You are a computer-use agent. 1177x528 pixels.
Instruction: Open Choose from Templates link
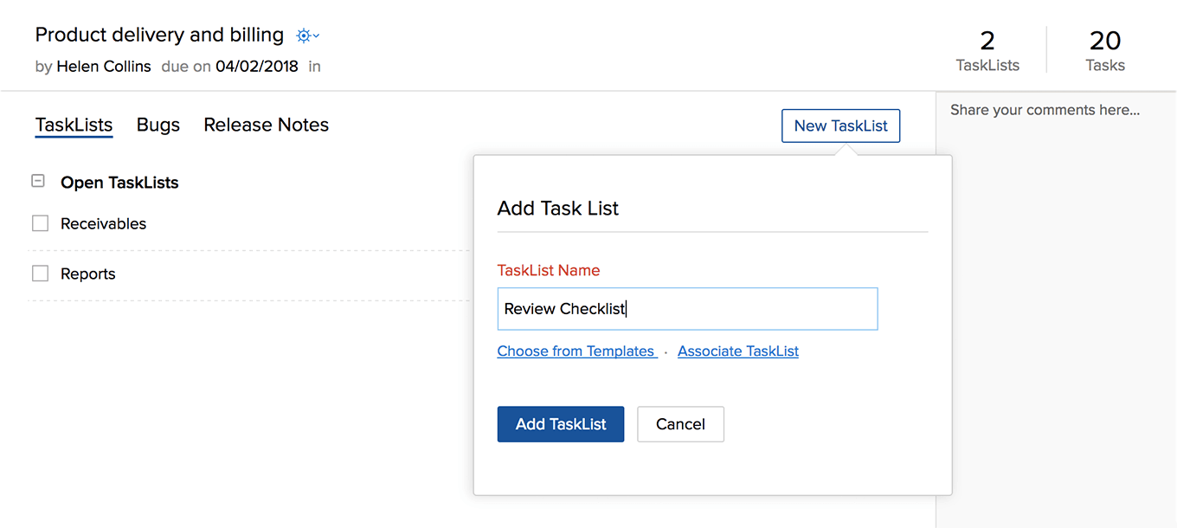[576, 351]
